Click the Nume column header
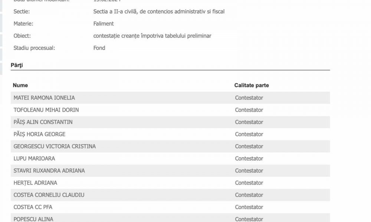The width and height of the screenshot is (371, 222). pyautogui.click(x=20, y=85)
